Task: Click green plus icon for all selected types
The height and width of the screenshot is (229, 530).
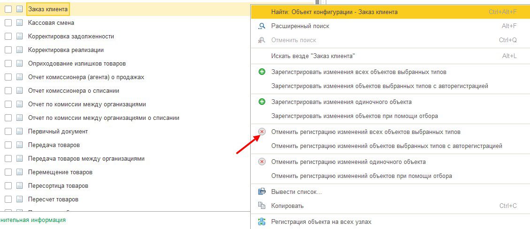Action: pos(262,72)
